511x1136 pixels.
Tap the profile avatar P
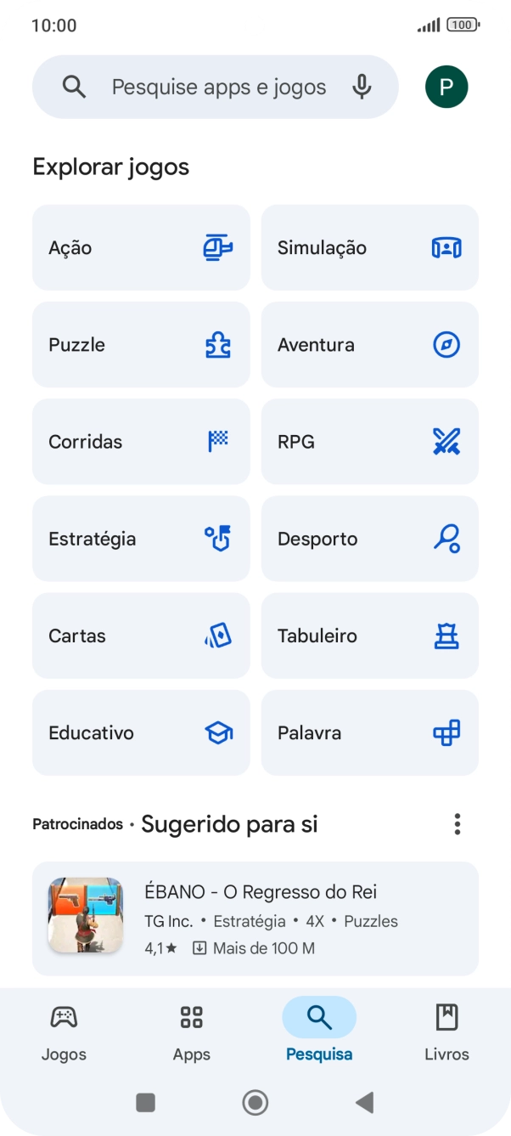point(446,86)
